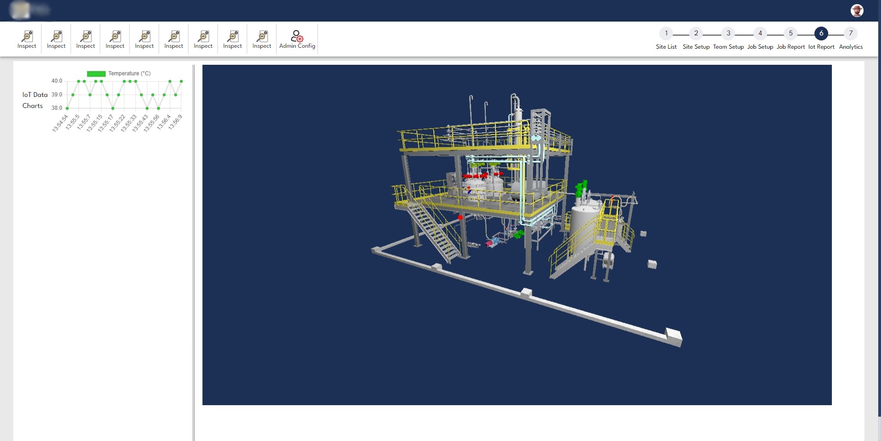Click the 40.0 y-axis value
Image resolution: width=881 pixels, height=441 pixels.
56,81
